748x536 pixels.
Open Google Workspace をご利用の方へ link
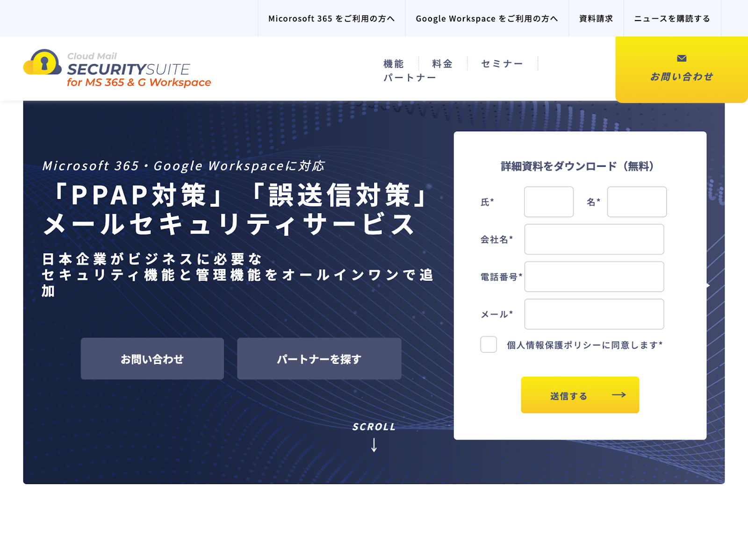pyautogui.click(x=487, y=19)
